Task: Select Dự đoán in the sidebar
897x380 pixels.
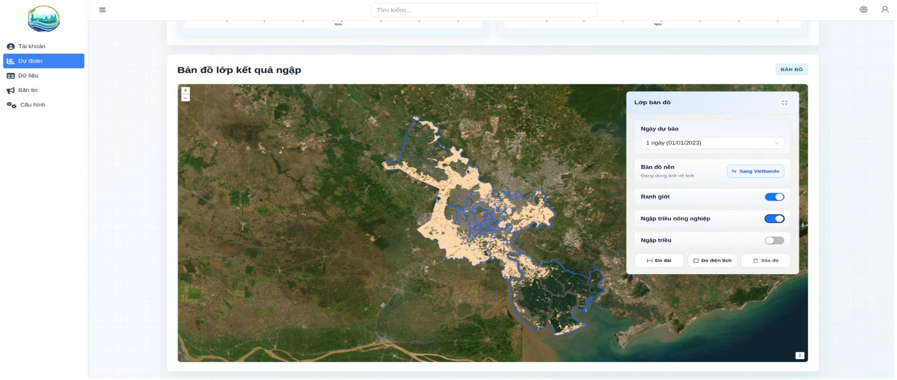Action: pos(44,61)
